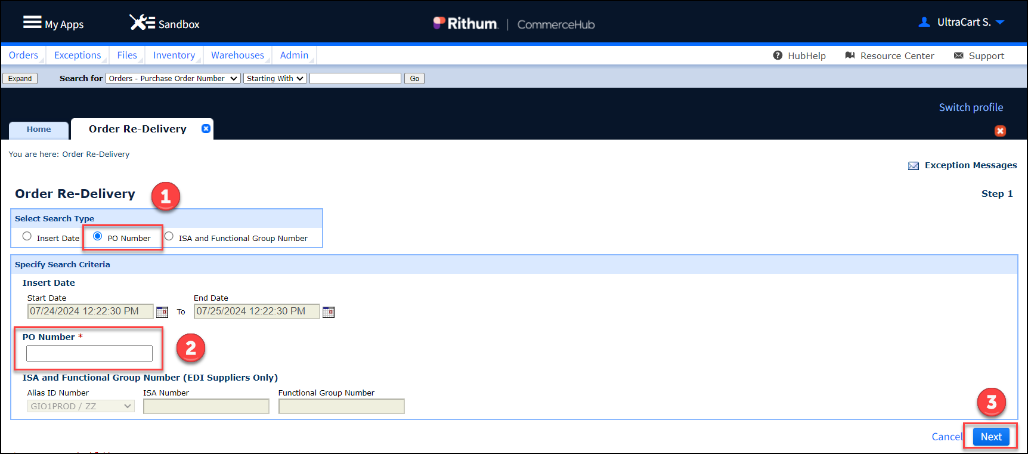Open the My Apps hamburger menu
Screen dimensions: 1028x454
32,23
